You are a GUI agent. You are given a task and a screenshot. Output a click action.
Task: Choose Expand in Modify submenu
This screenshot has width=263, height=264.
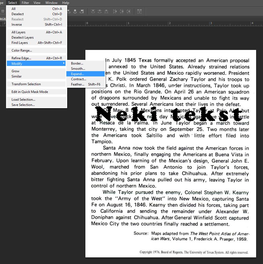[x=86, y=74]
